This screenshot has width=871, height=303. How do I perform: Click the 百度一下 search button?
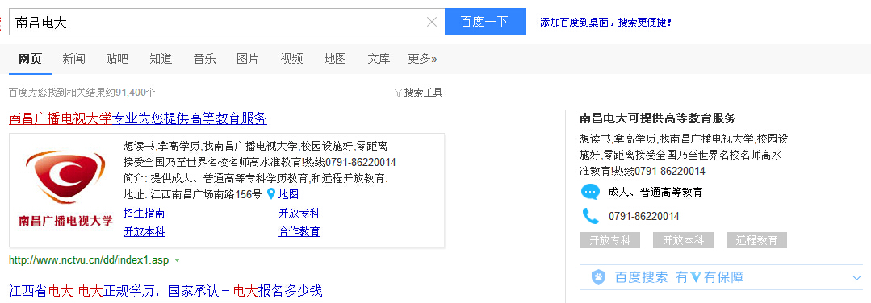pos(484,22)
